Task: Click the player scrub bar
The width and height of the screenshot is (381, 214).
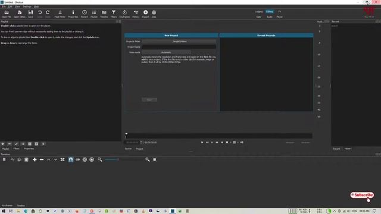Action: pos(218,136)
